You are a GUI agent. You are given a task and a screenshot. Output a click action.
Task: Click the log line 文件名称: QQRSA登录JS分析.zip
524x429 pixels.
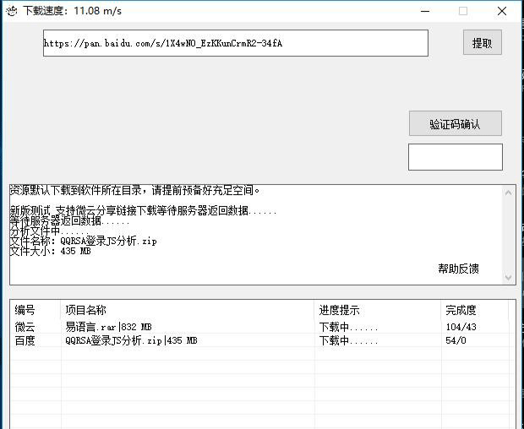coord(83,241)
